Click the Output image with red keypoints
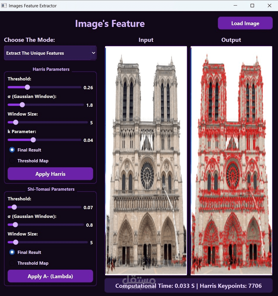The height and width of the screenshot is (296, 278). coord(232,161)
